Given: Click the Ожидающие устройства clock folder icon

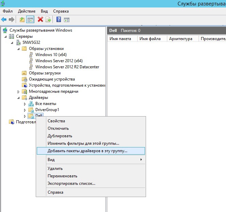Looking at the screenshot, I should (x=25, y=79).
